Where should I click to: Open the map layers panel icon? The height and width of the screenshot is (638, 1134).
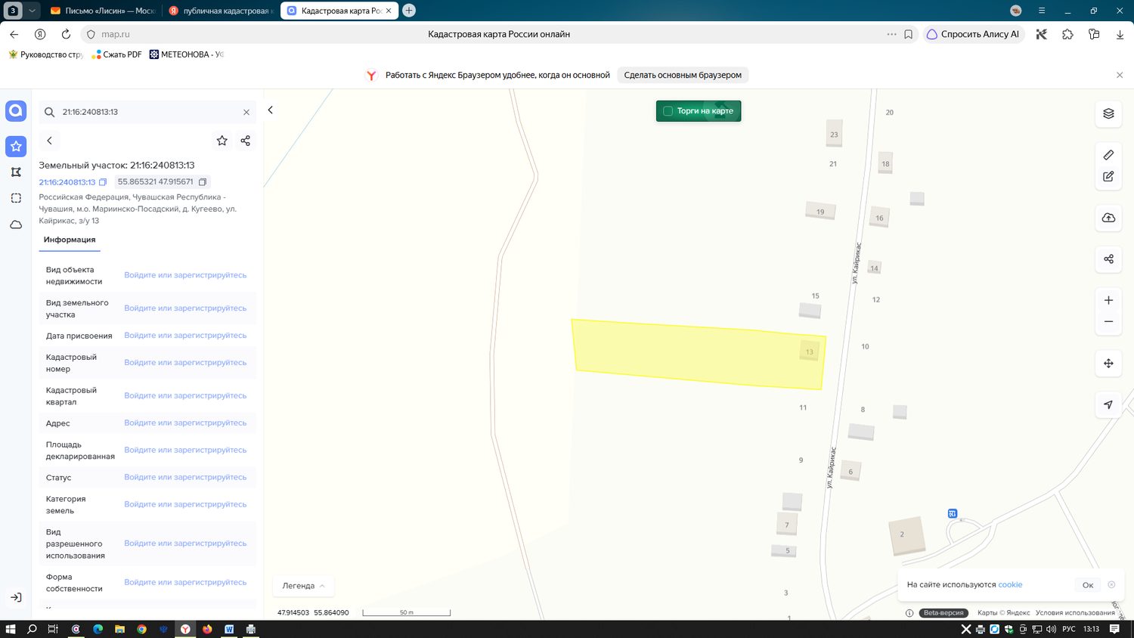[1108, 113]
